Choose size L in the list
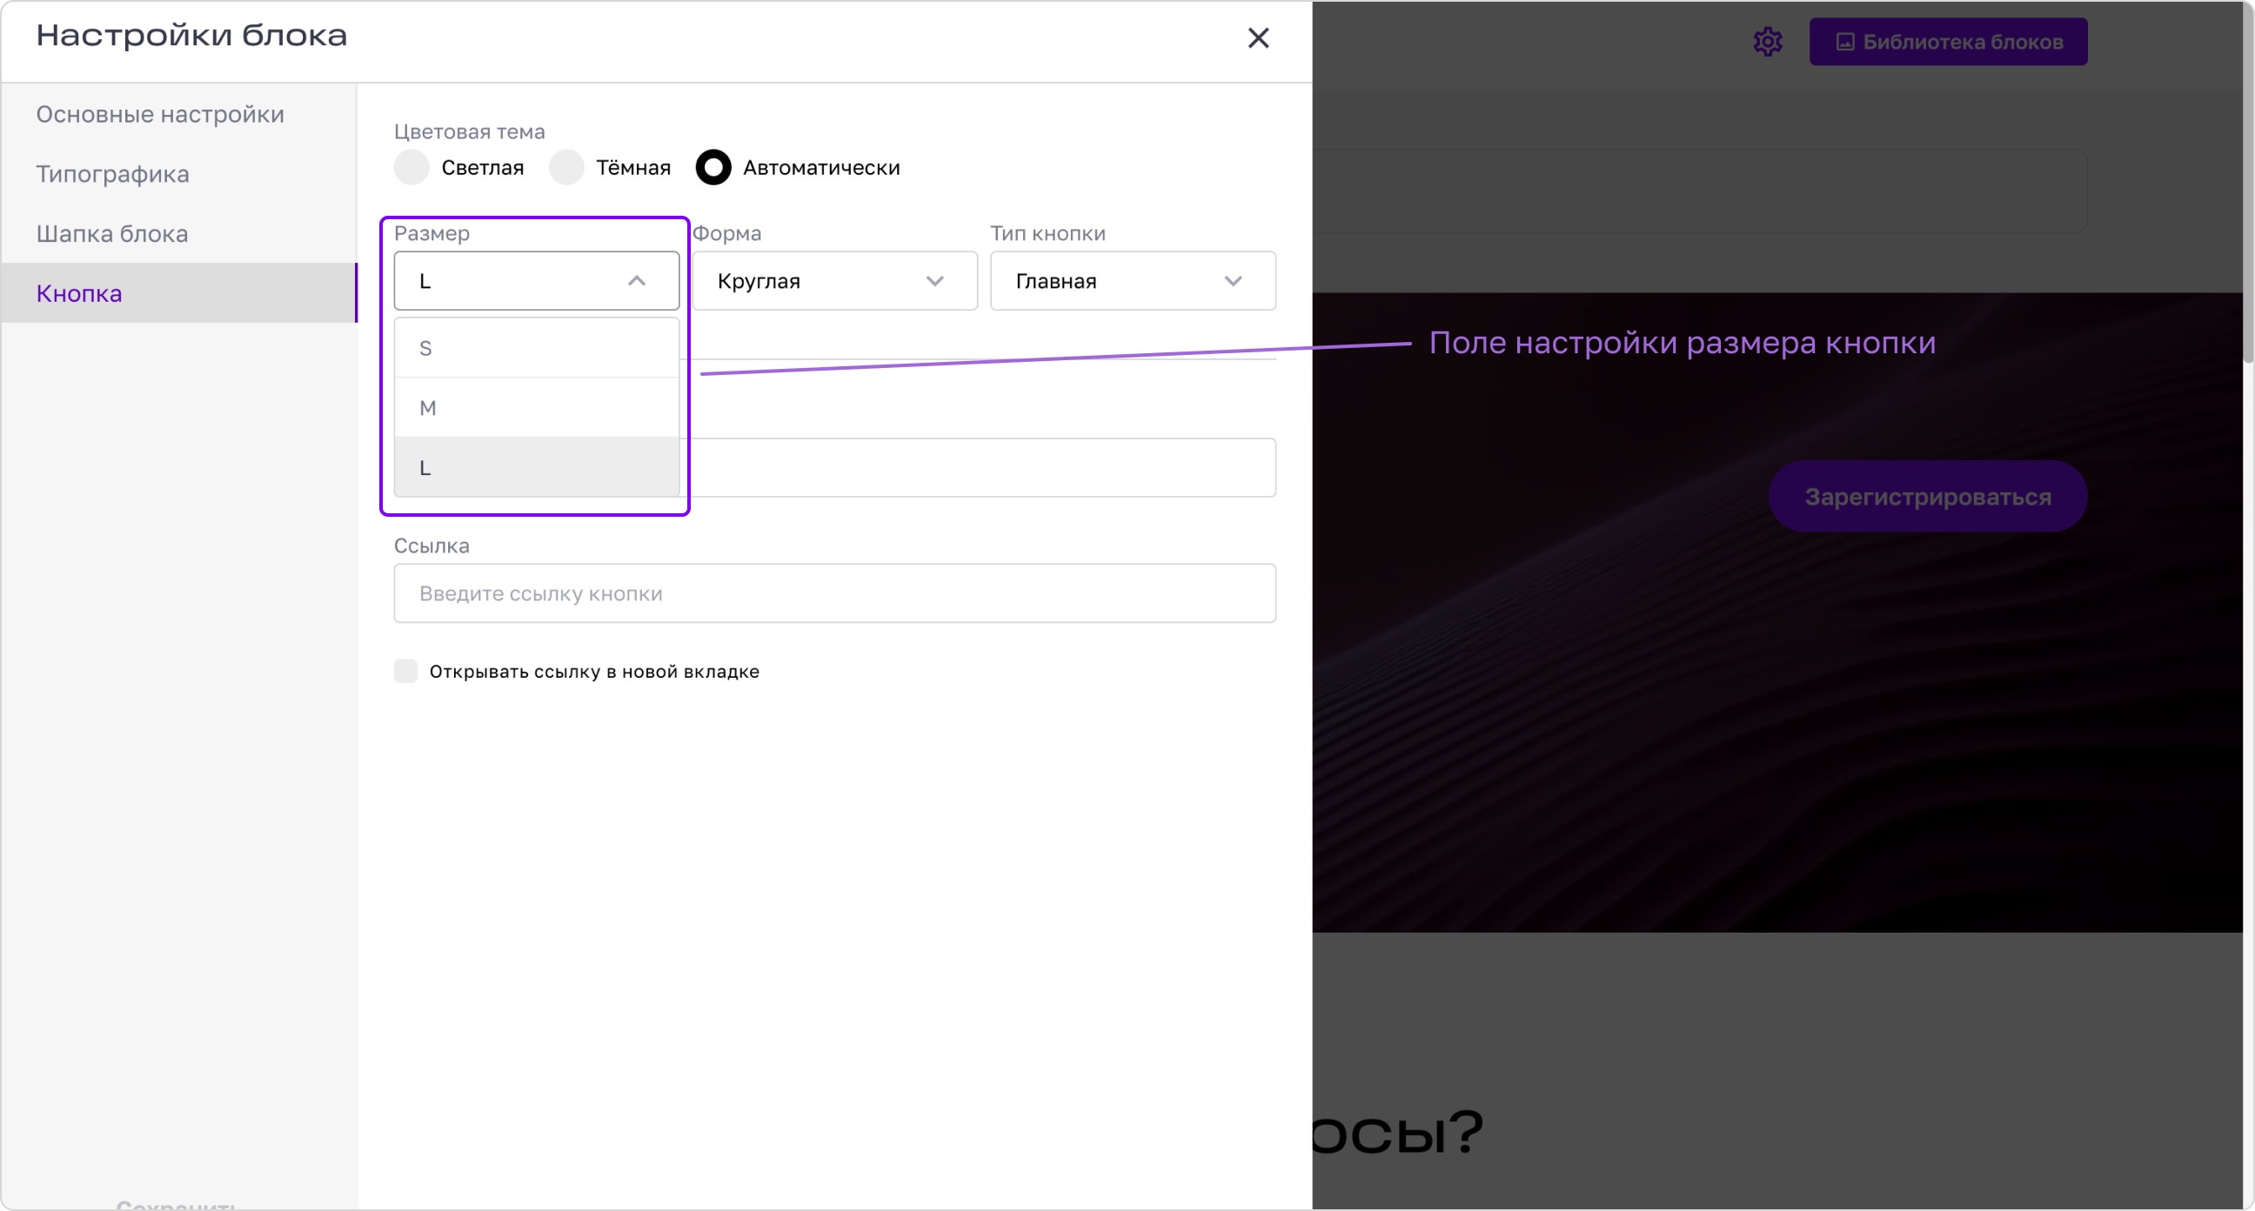The width and height of the screenshot is (2255, 1211). click(537, 467)
